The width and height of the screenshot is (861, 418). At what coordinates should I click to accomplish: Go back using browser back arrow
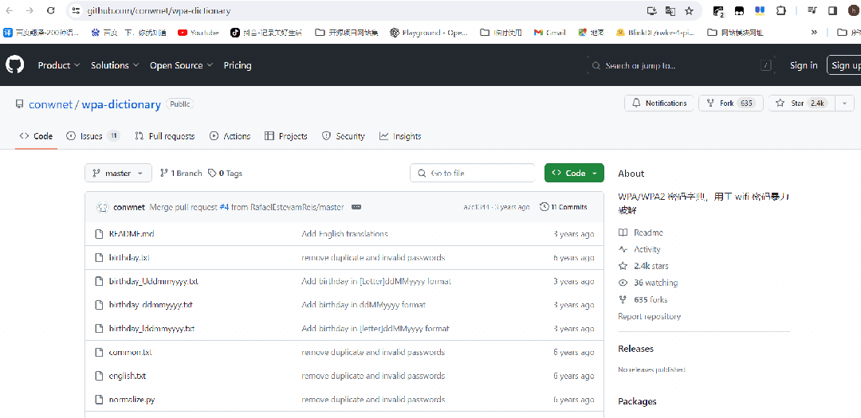pyautogui.click(x=10, y=10)
